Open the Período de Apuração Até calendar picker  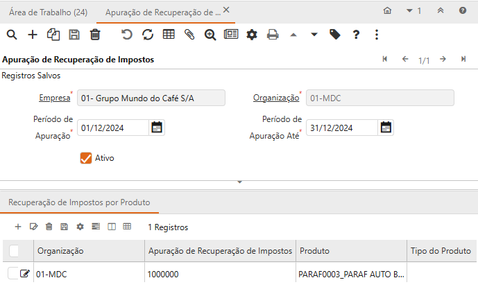point(386,128)
